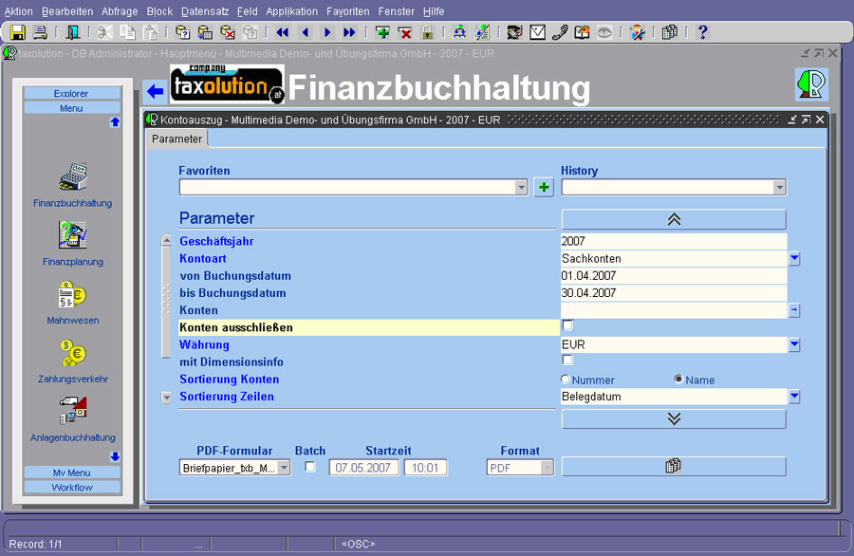Open Kontoart dropdown arrow
Image resolution: width=854 pixels, height=556 pixels.
pos(794,259)
